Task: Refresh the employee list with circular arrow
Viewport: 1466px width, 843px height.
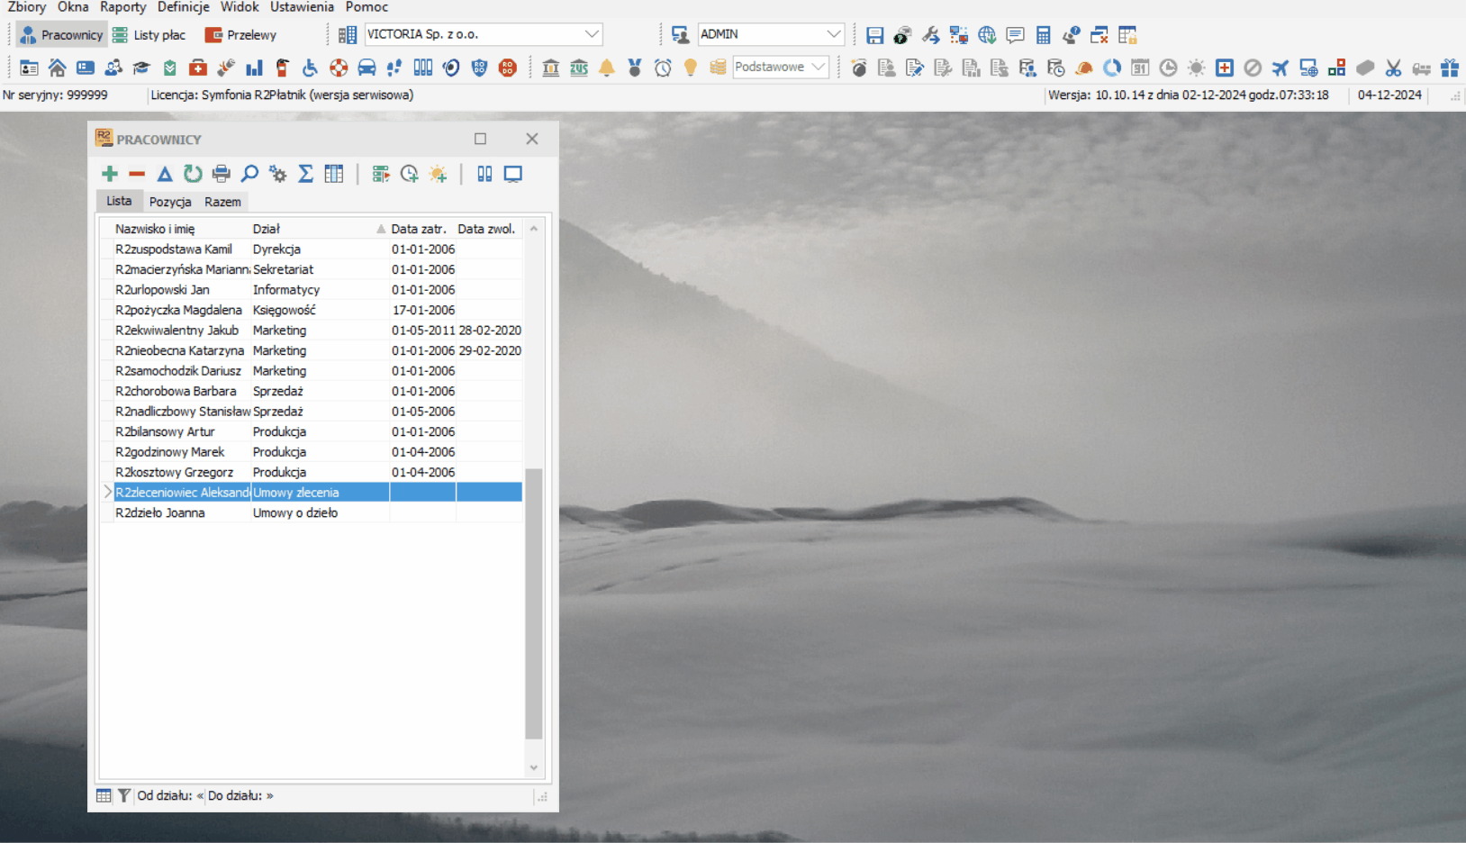Action: click(193, 174)
